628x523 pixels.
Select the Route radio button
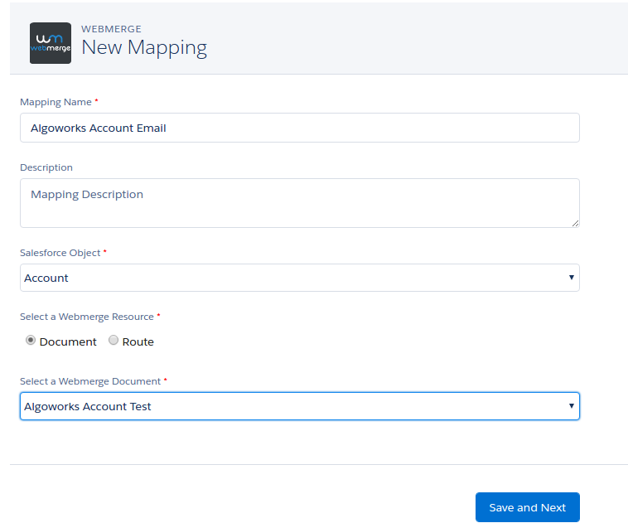pos(114,341)
